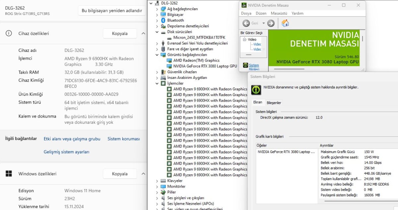Viewport: 398px width, 210px height.
Task: Expand the Ağ bağdaştırıcıları node
Action: (x=157, y=9)
